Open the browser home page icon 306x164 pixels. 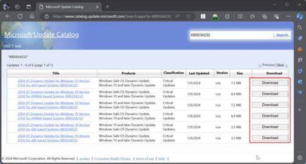(32, 17)
